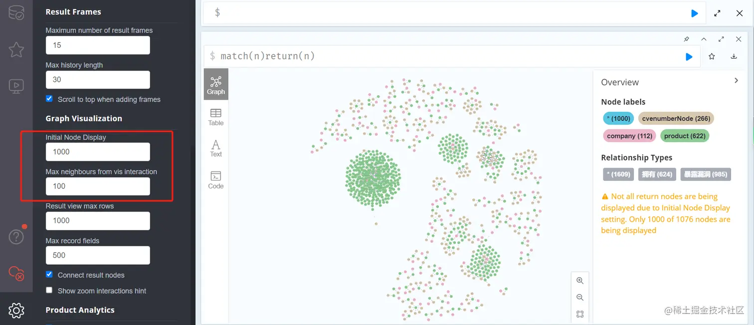Edit the Result view max rows field
Image resolution: width=754 pixels, height=325 pixels.
pos(98,221)
